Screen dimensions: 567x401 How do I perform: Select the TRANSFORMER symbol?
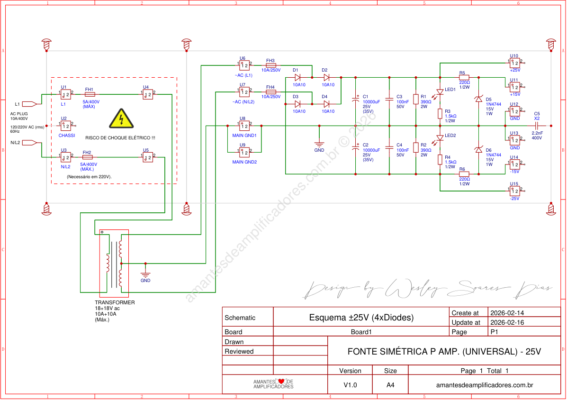114,263
